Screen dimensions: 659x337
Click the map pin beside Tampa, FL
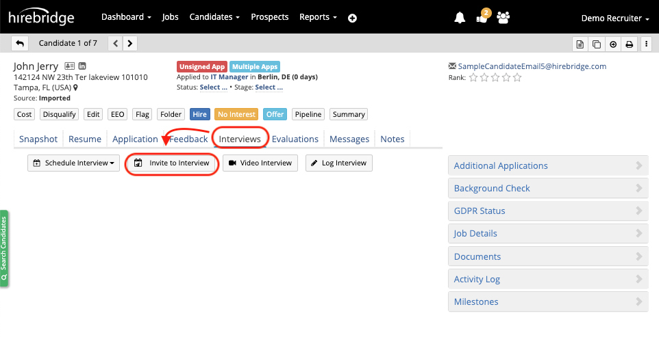coord(76,88)
